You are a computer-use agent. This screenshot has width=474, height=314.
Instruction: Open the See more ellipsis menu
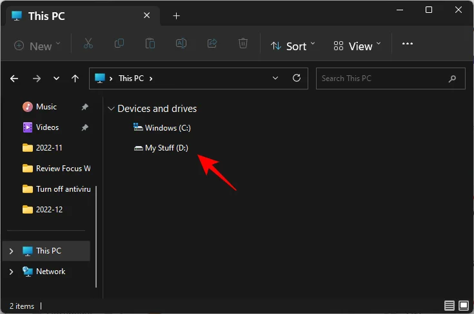(x=407, y=44)
